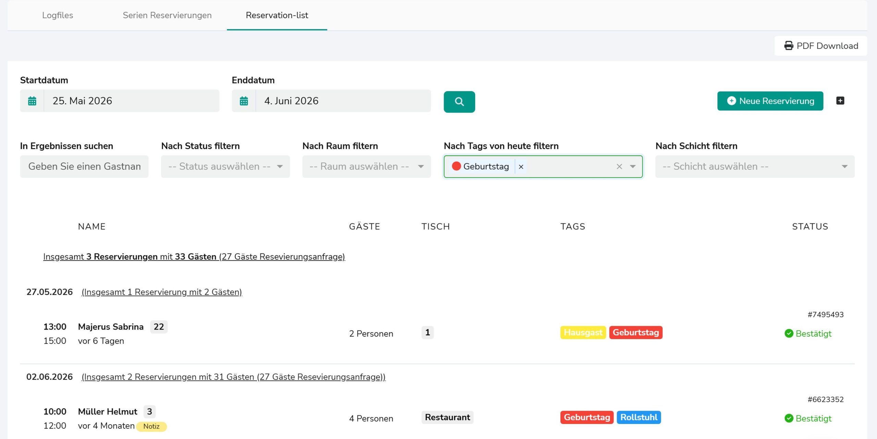Click the PDF Download button

821,46
